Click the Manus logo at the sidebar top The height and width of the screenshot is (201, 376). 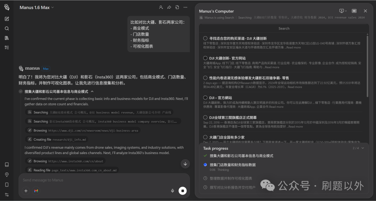pyautogui.click(x=6, y=7)
